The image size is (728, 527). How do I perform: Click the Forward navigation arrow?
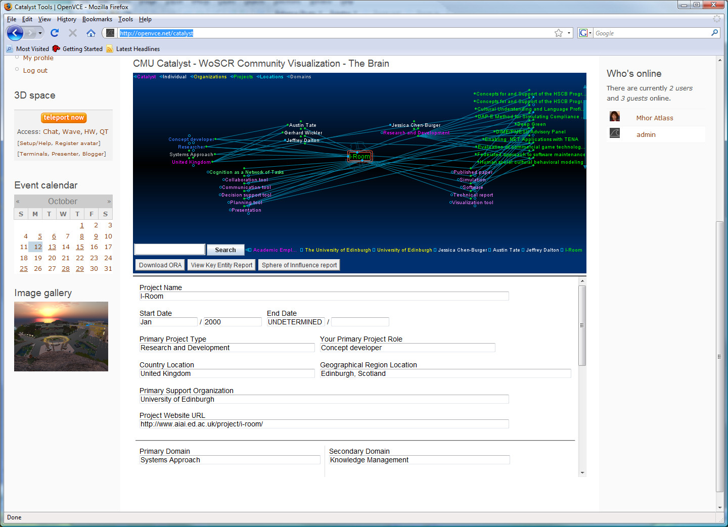pyautogui.click(x=31, y=33)
